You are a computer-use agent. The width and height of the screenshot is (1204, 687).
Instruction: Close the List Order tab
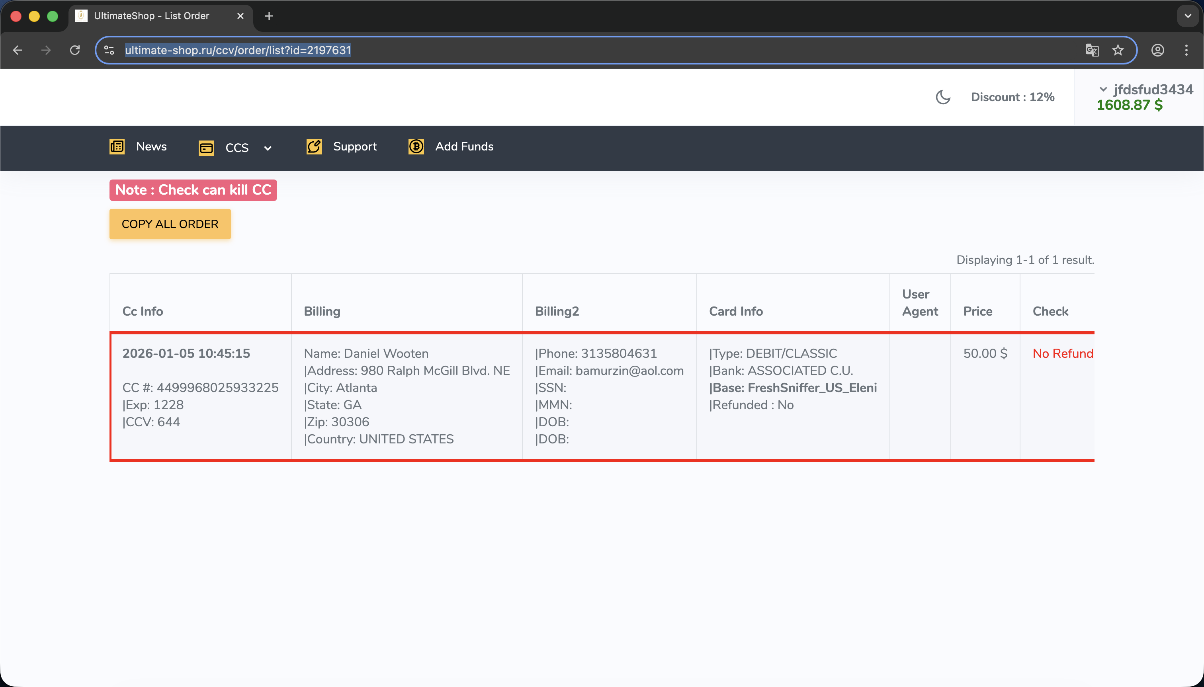coord(240,16)
